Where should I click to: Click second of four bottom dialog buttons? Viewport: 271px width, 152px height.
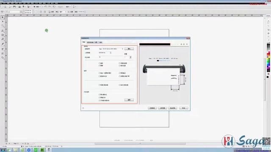(x=163, y=108)
